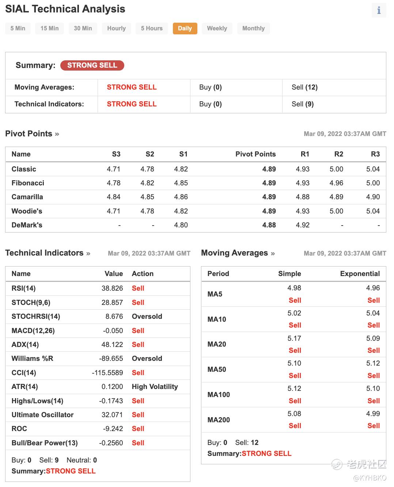This screenshot has width=394, height=487.
Task: Select the 5 Min timeframe tab
Action: click(x=18, y=29)
